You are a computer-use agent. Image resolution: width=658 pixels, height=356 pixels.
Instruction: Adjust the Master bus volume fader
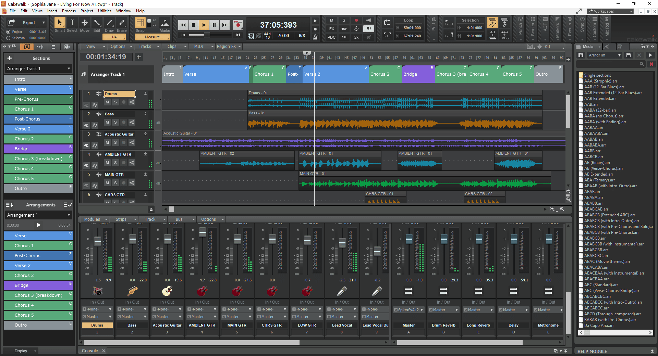(409, 239)
